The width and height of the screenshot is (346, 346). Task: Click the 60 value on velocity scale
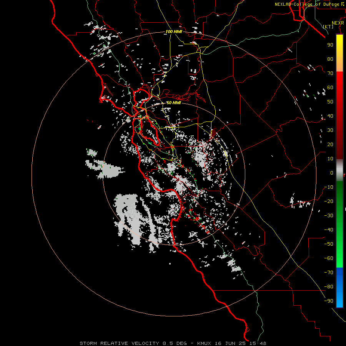pyautogui.click(x=330, y=88)
